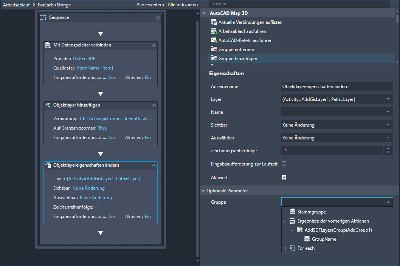Viewport: 400px width, 266px height.
Task: Click the OSGeo.SDF provider link
Action: pos(84,59)
